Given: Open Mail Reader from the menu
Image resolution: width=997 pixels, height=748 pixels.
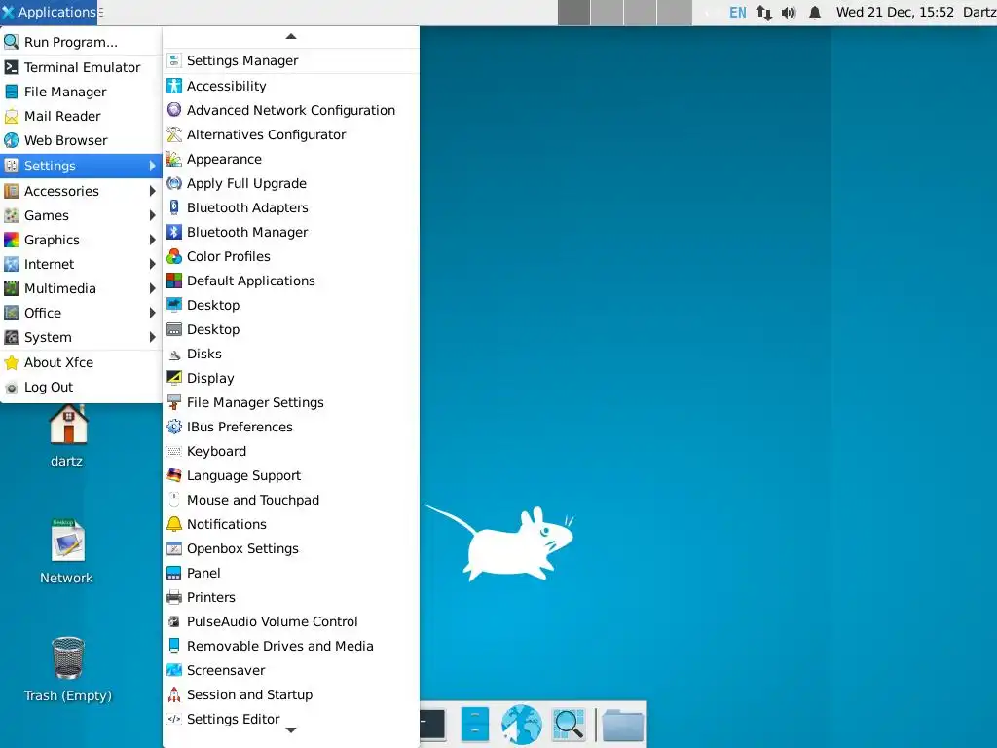Looking at the screenshot, I should (81, 116).
